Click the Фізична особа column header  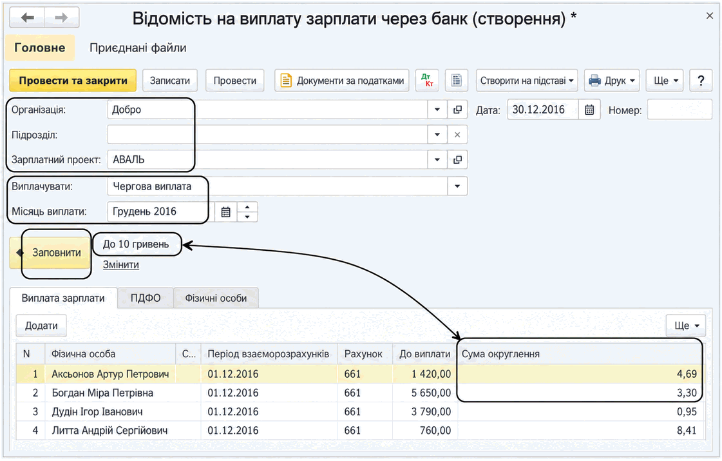(x=110, y=354)
